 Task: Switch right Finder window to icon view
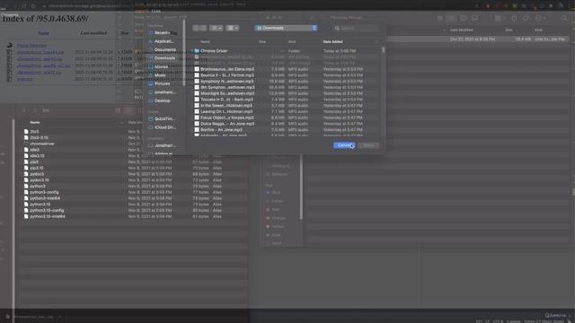pos(439,18)
